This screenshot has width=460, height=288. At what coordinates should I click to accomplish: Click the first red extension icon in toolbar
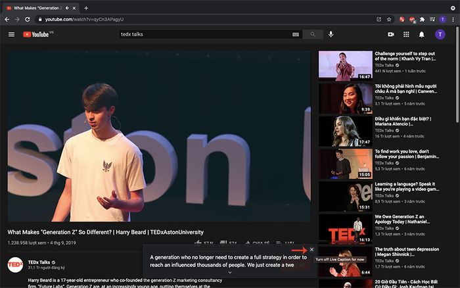point(402,19)
